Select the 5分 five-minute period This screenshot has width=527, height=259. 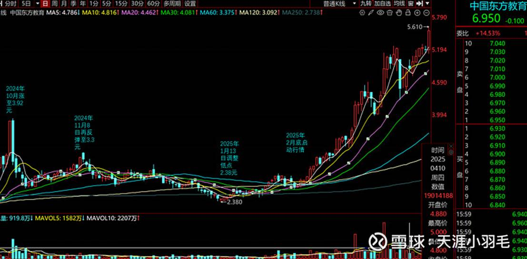point(107,4)
